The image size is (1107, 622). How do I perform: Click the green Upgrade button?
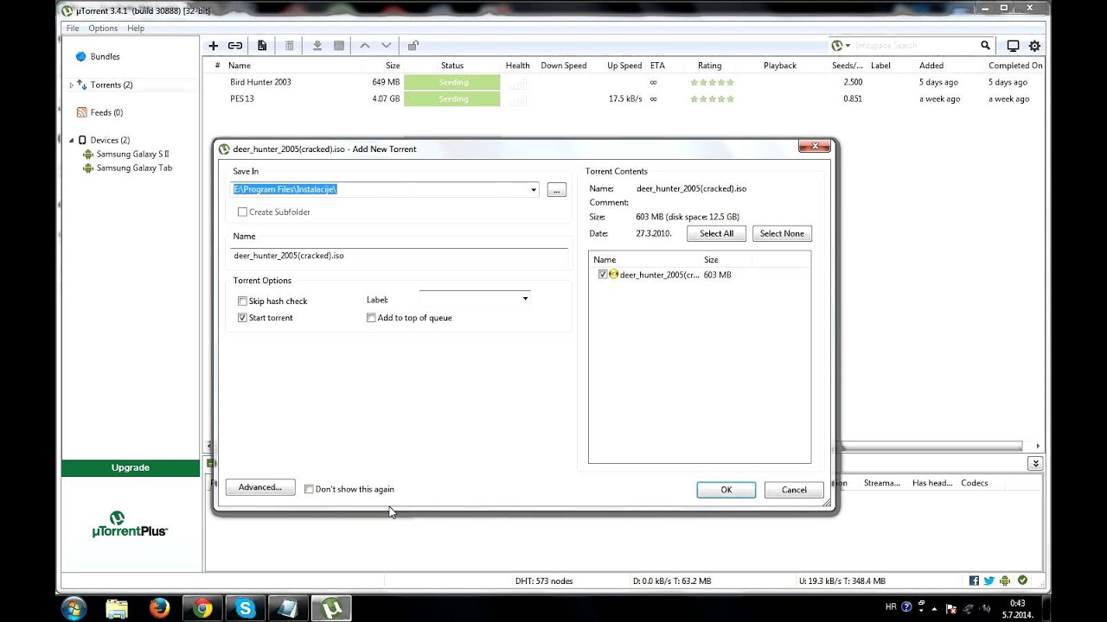point(131,467)
